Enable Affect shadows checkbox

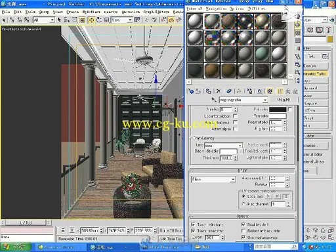236,122
